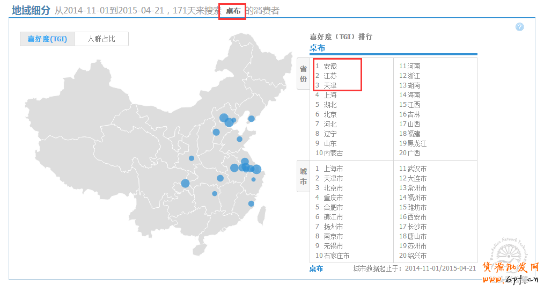Select the 城市 side tab

(x=303, y=176)
